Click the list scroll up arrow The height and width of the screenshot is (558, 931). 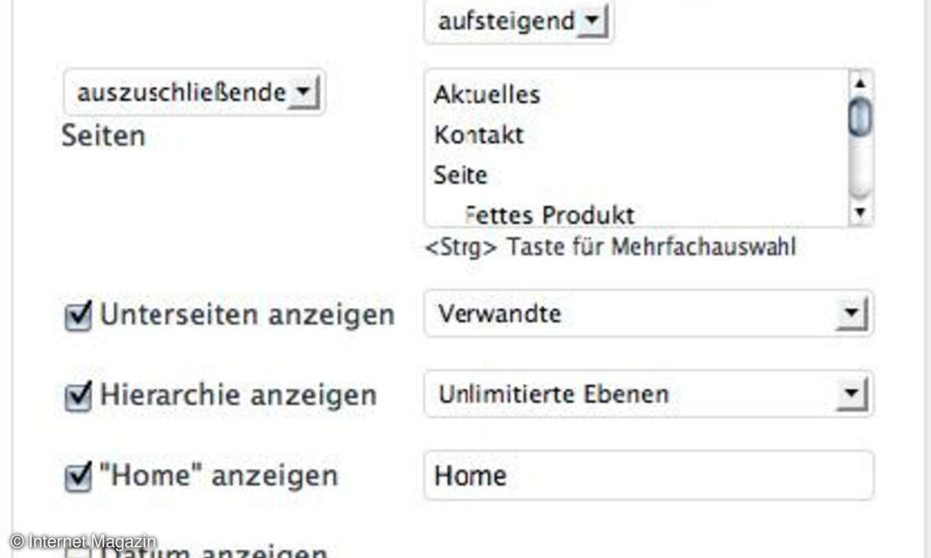(x=860, y=81)
